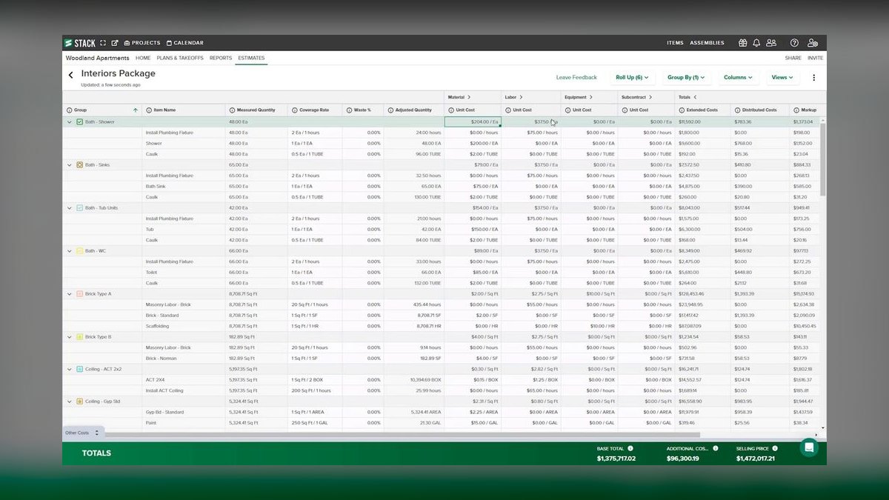Viewport: 889px width, 500px height.
Task: Click the Leave Feedback link
Action: click(576, 77)
